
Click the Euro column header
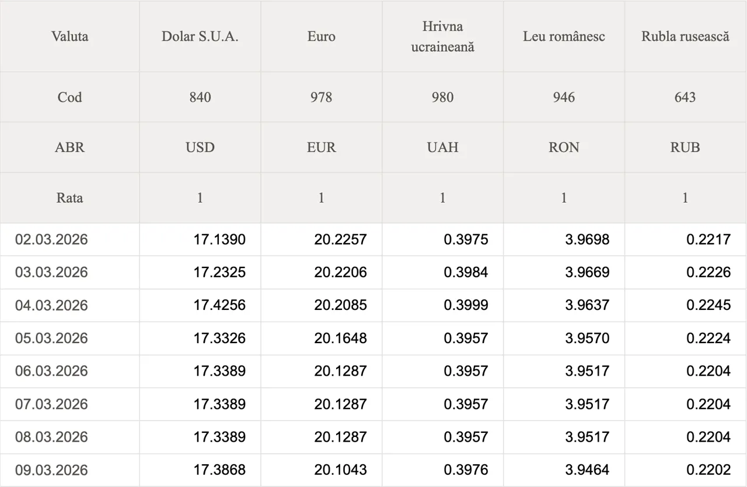coord(322,36)
